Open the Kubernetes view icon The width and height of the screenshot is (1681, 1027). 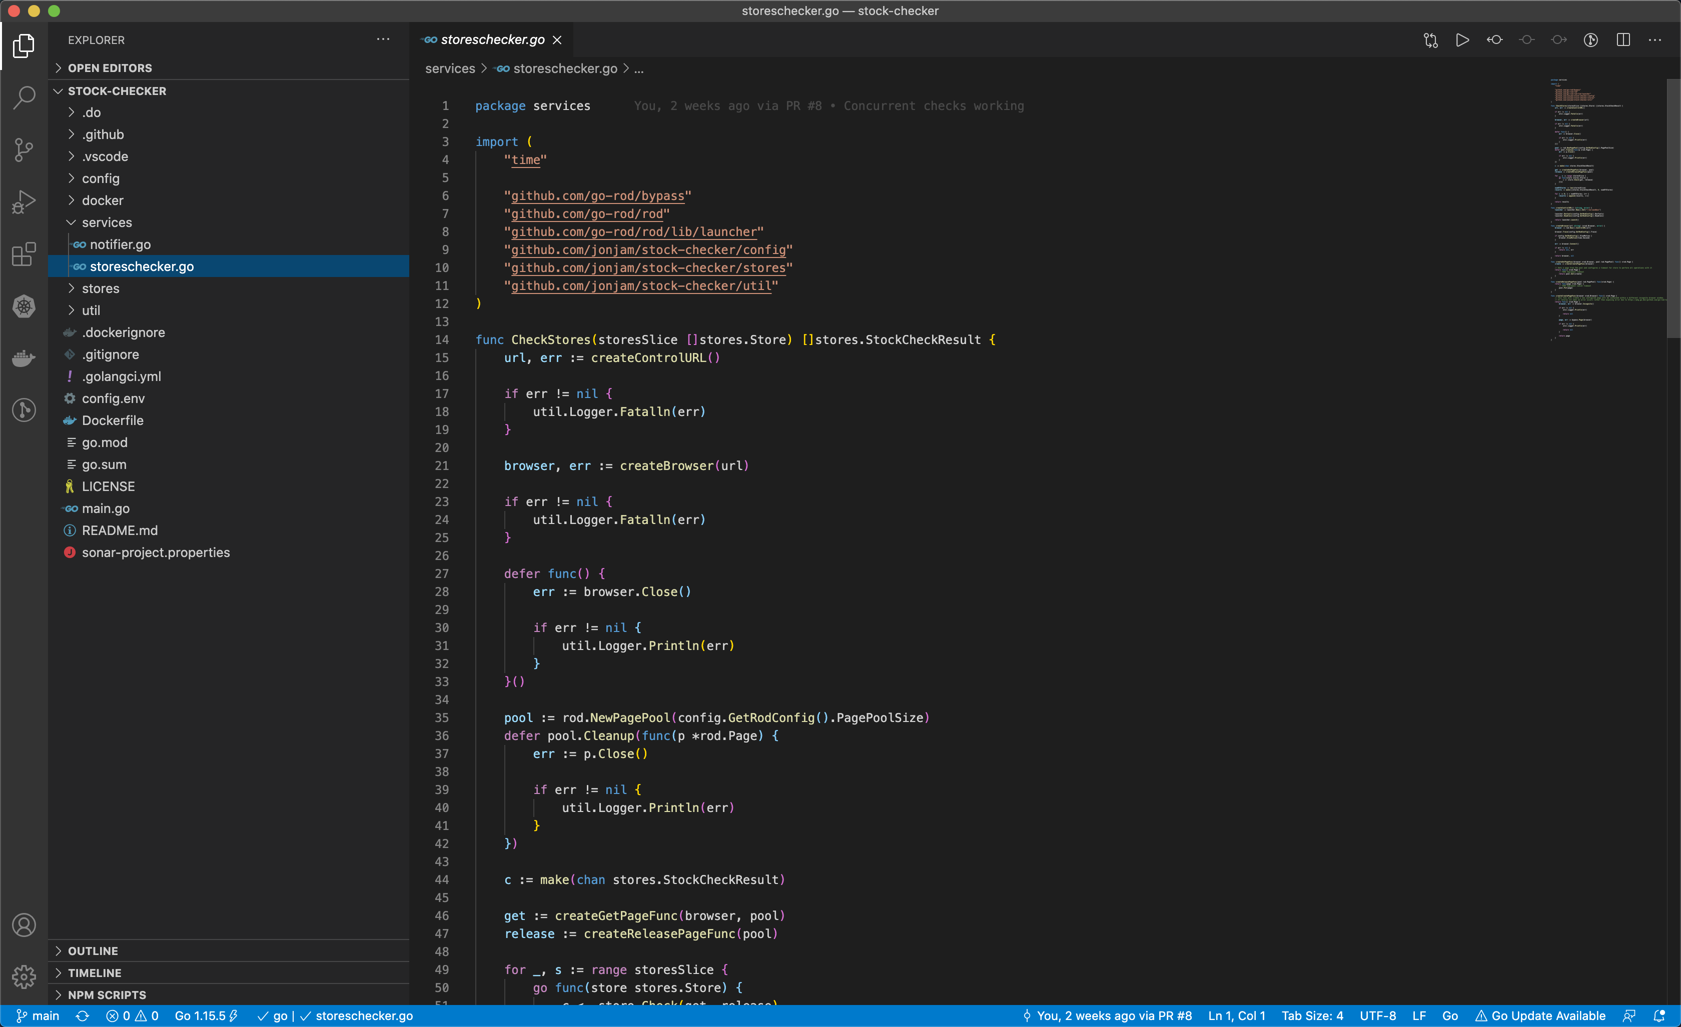tap(24, 306)
